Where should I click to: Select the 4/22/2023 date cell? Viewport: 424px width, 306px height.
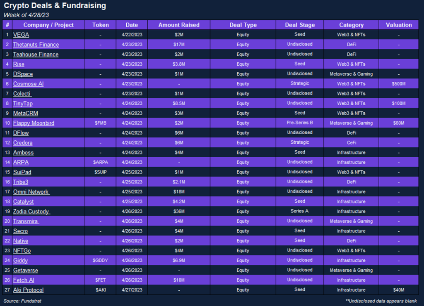[x=132, y=35]
